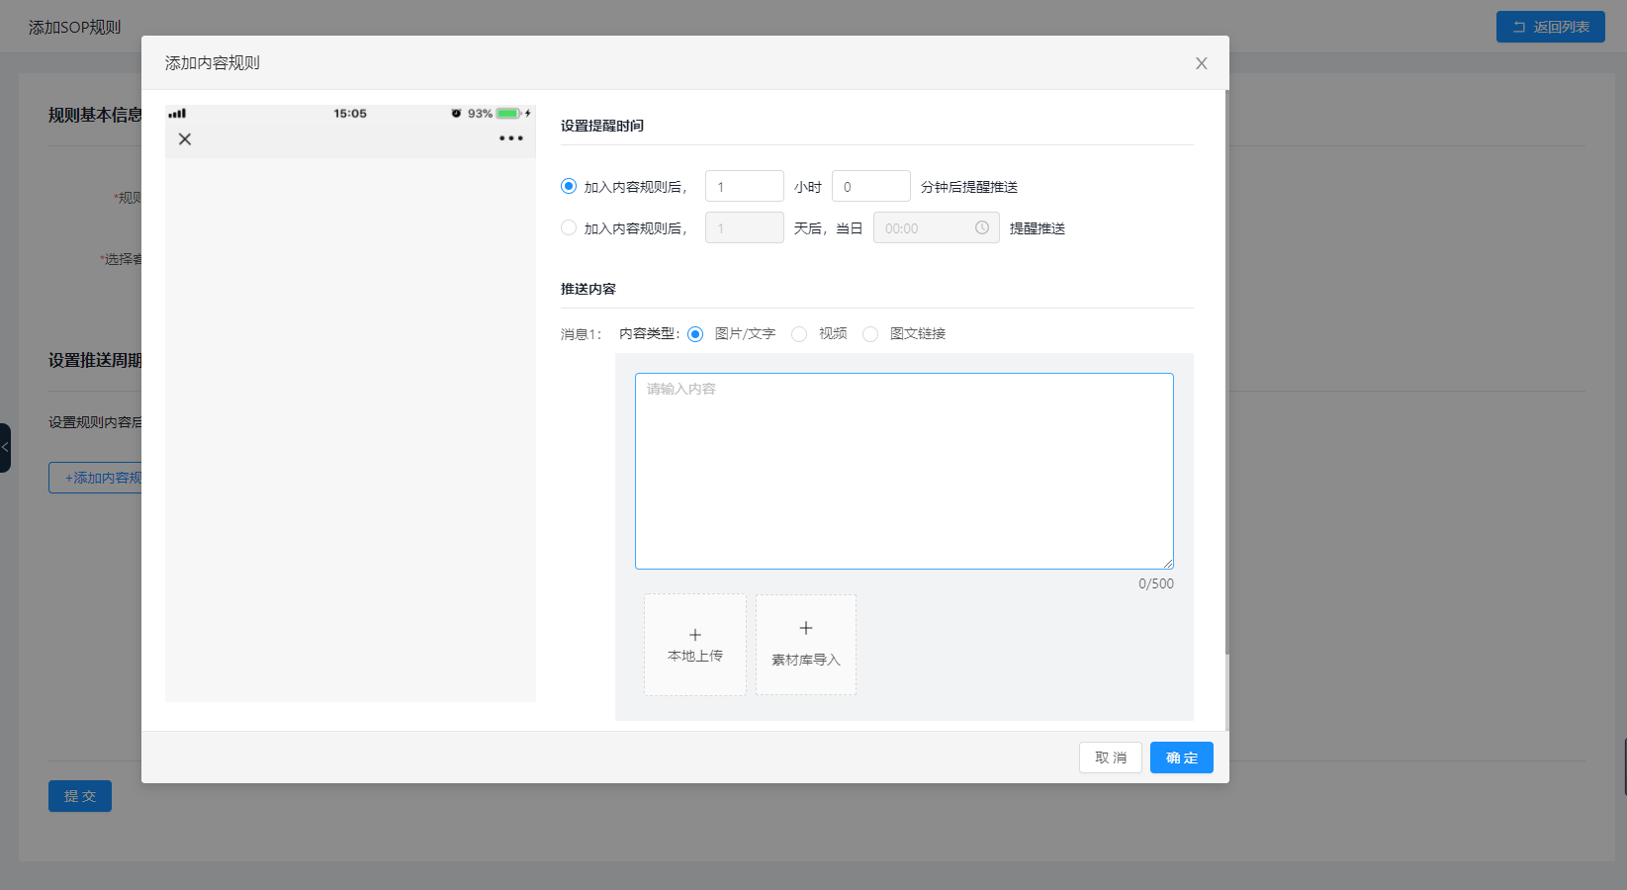Click the 取消 cancel button
Screen dimensions: 1627x890
(x=1111, y=757)
